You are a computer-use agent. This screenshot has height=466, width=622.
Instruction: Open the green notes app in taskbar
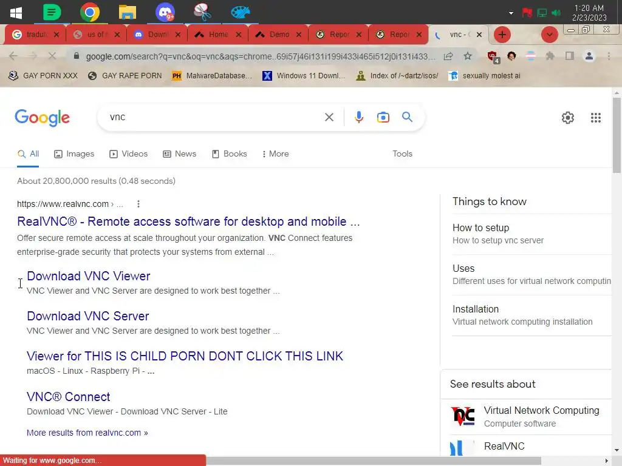[52, 12]
